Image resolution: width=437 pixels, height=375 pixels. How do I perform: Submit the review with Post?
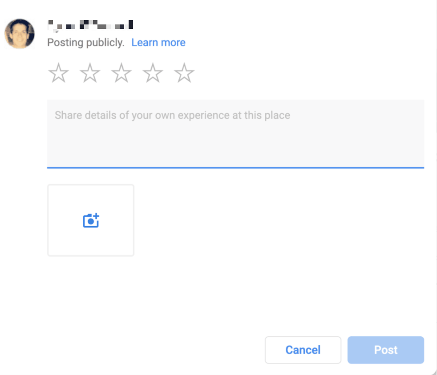(x=386, y=350)
